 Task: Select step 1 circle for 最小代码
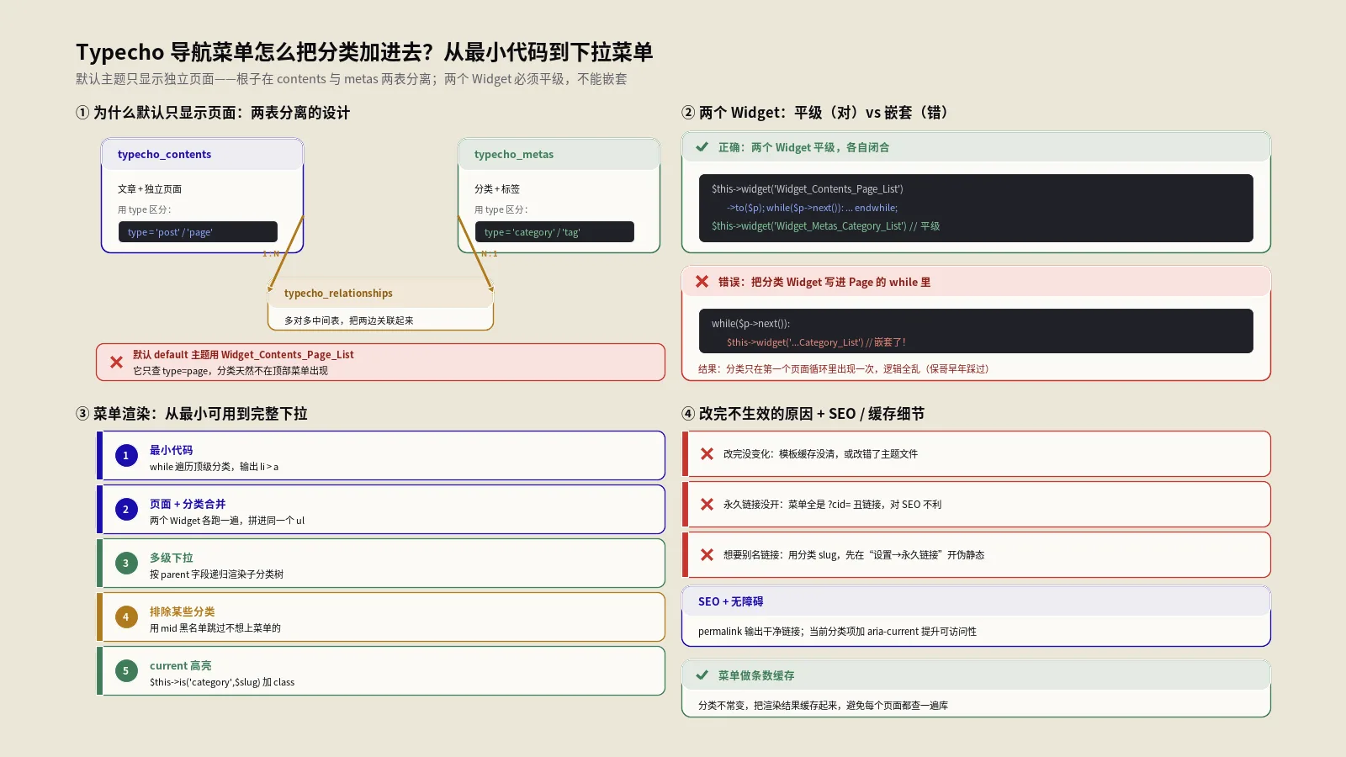click(x=126, y=456)
